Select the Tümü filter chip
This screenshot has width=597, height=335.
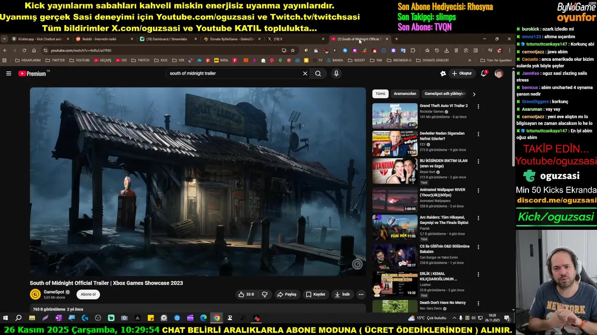click(381, 94)
